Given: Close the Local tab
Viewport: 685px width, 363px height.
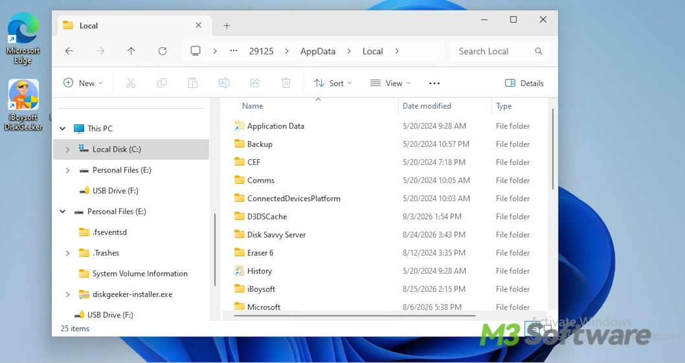Looking at the screenshot, I should 198,25.
